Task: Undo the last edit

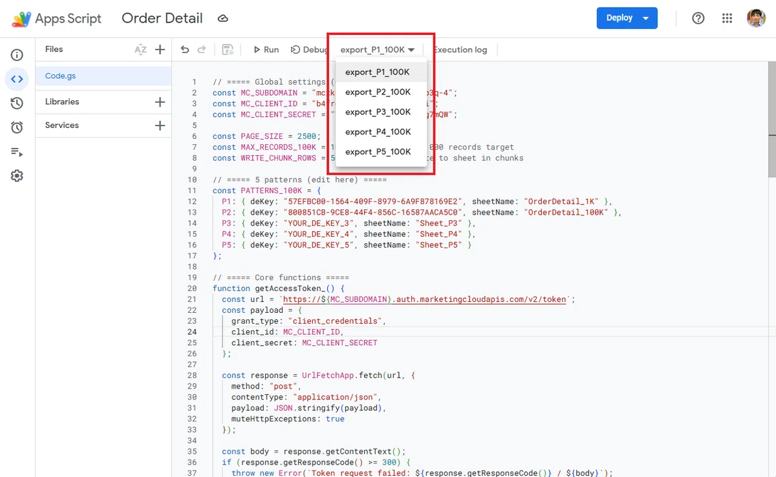Action: (x=185, y=50)
